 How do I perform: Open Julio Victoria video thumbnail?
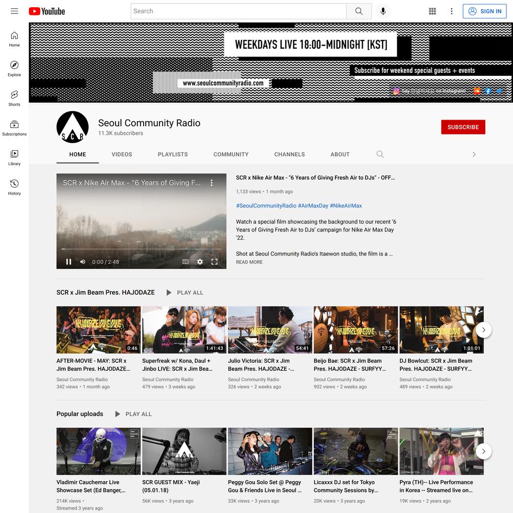[270, 330]
